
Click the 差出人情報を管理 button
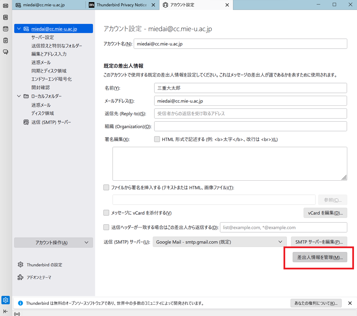pyautogui.click(x=320, y=257)
